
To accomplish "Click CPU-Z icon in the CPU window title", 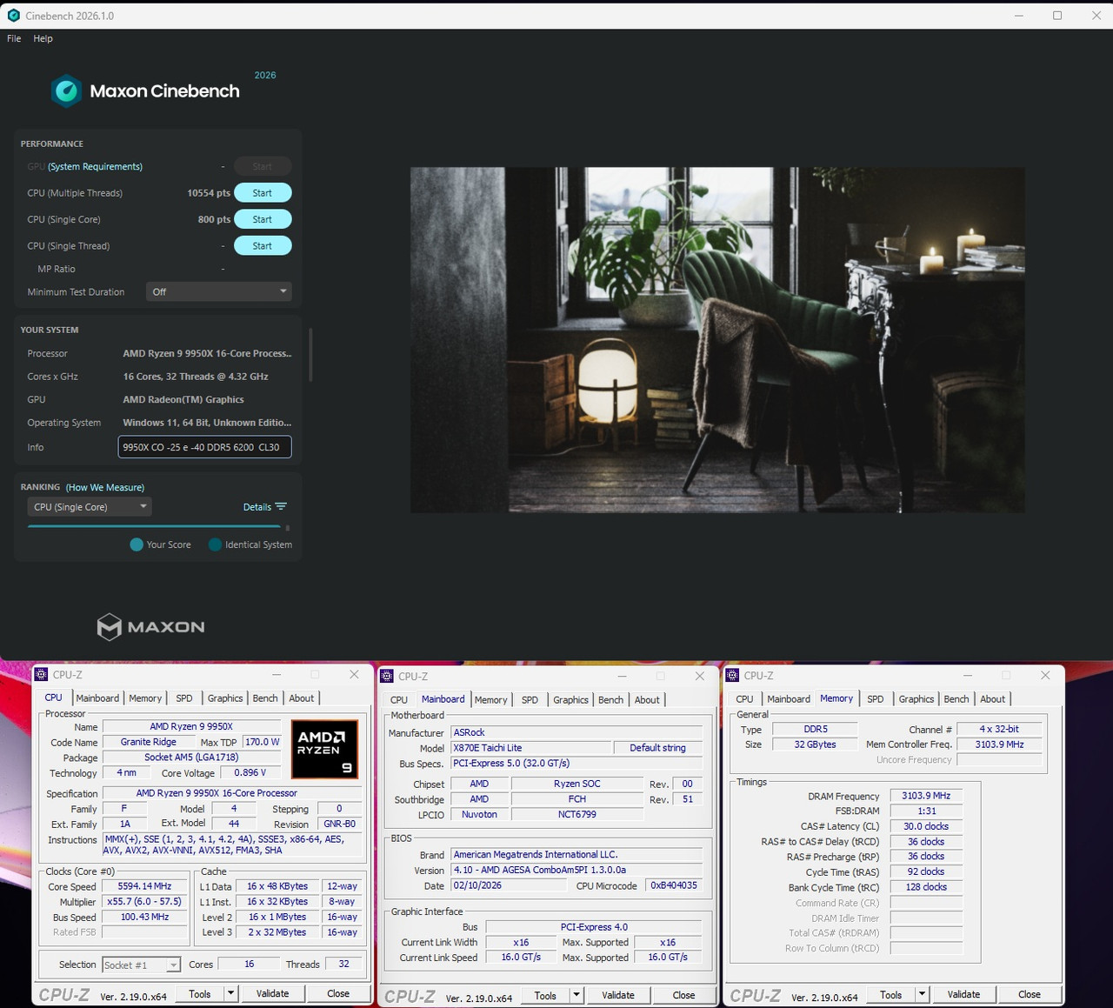I will pos(41,675).
